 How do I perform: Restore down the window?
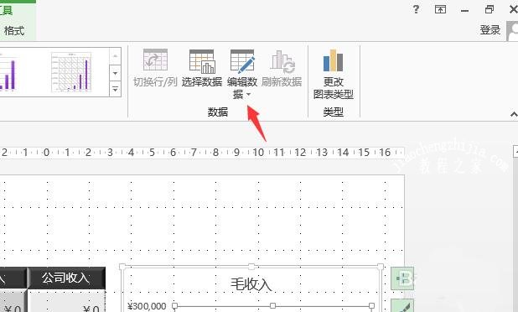pos(490,9)
